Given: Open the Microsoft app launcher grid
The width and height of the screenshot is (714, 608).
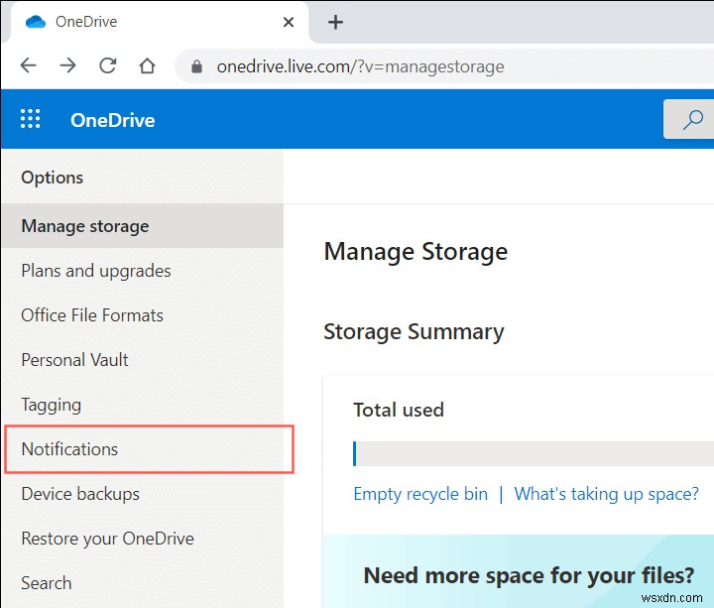Looking at the screenshot, I should click(30, 119).
